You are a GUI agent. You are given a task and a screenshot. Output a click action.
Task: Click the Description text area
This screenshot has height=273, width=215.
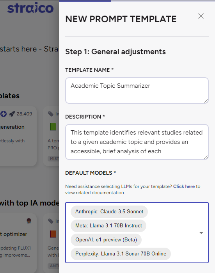137,142
